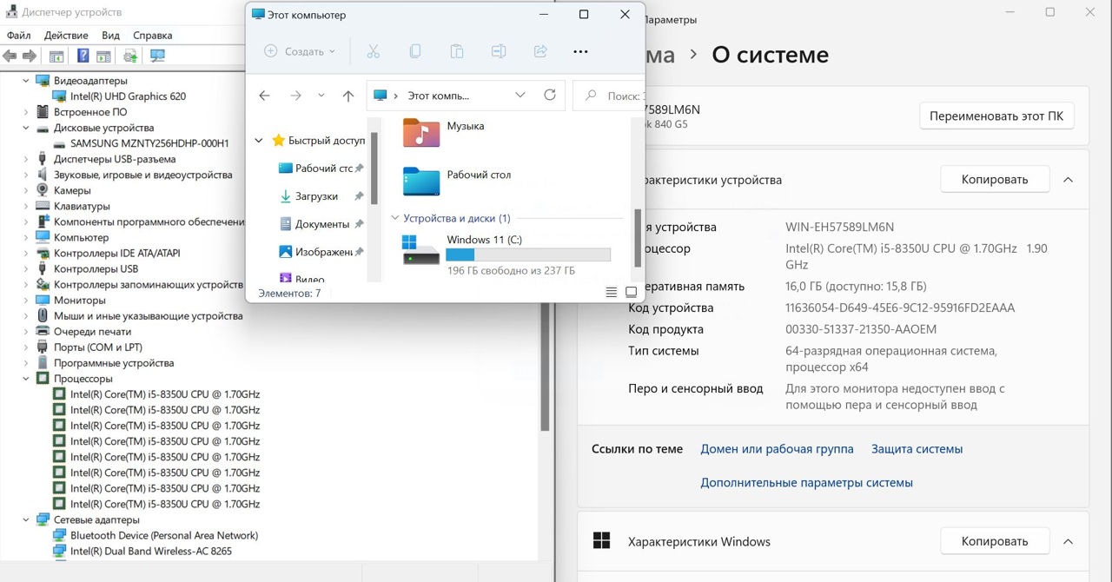Click the Scan for hardware changes toolbar icon
The image size is (1112, 582).
point(157,56)
